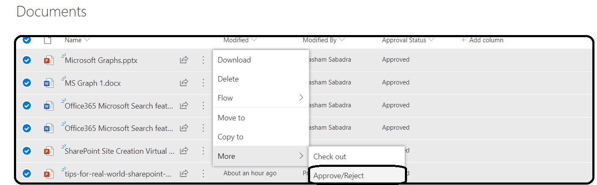Screen dimensions: 597x185
Task: Open the Microsoft Graphs.pptx file link
Action: click(x=101, y=60)
